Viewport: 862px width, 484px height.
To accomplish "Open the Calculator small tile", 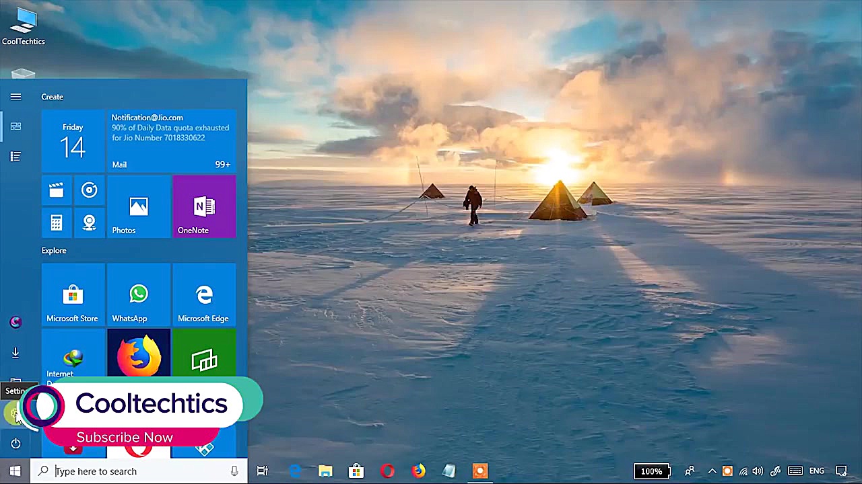I will [57, 223].
